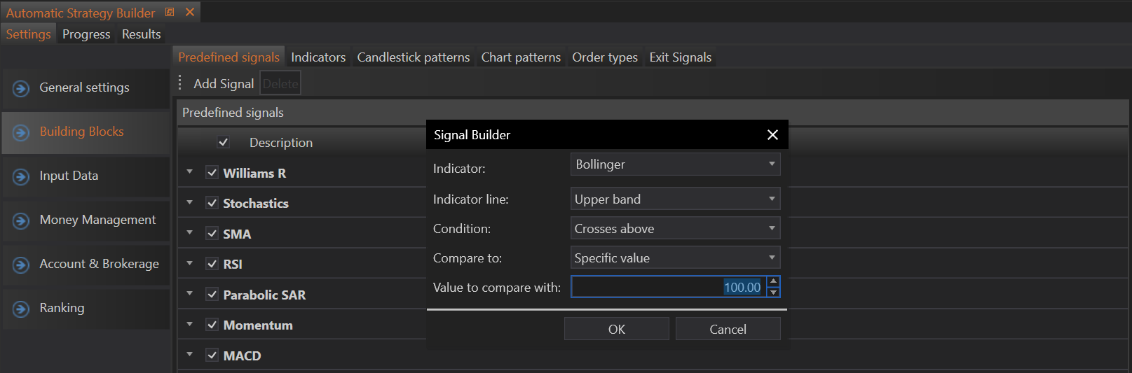Toggle the Stochastics signal checkbox
Screen dimensions: 1132x373
[212, 203]
